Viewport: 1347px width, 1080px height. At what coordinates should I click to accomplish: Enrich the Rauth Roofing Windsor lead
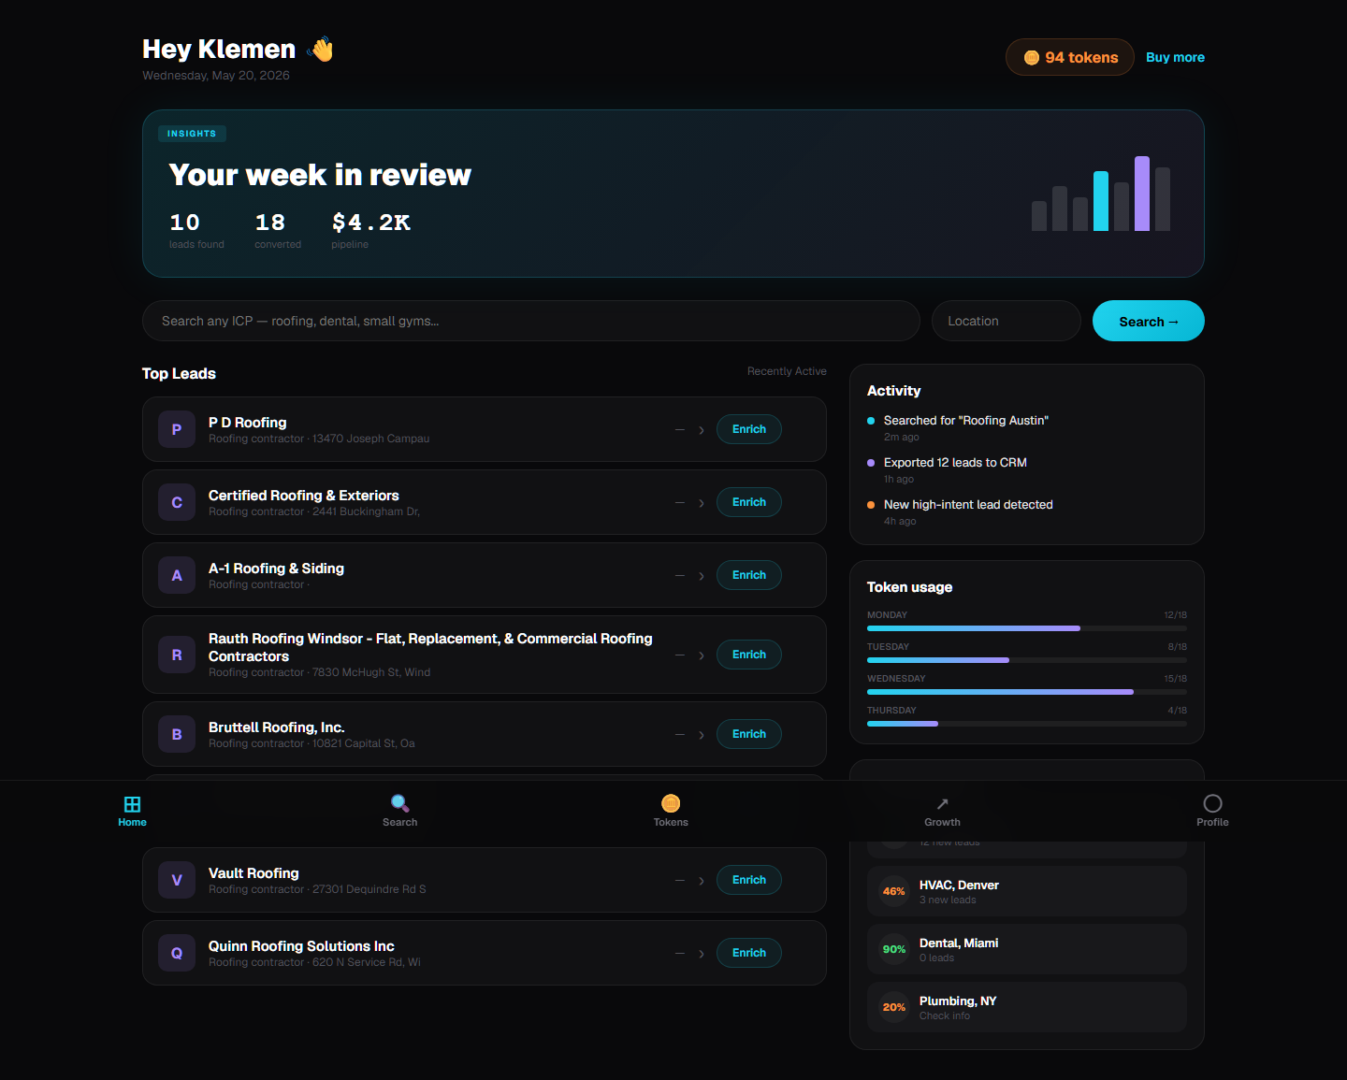pos(749,655)
